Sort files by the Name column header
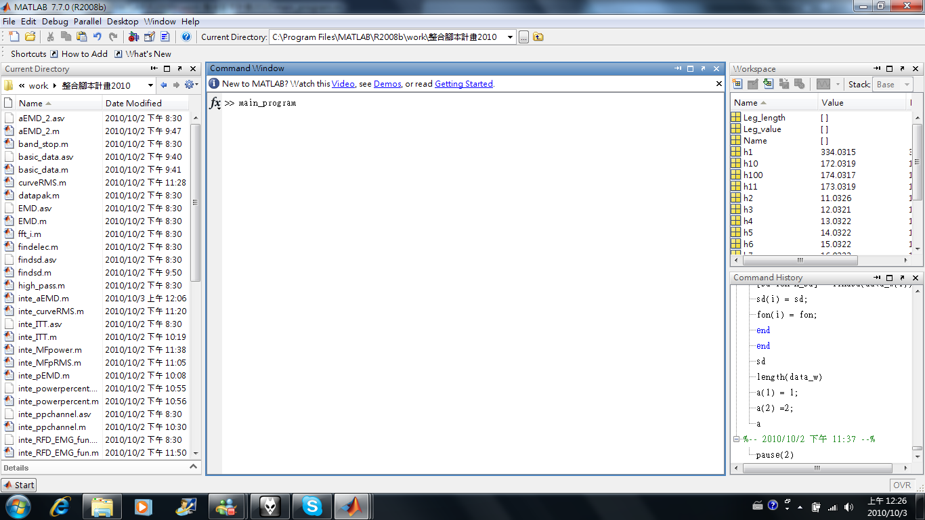 (60, 104)
